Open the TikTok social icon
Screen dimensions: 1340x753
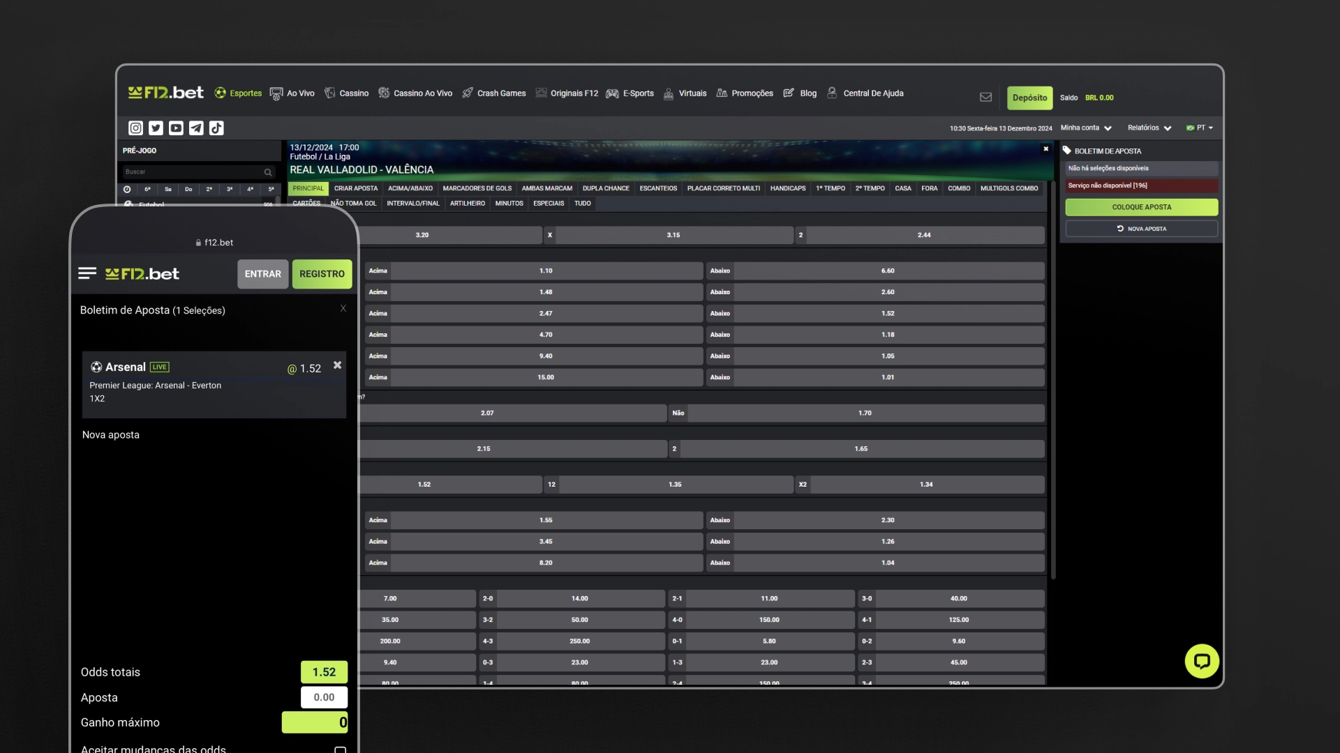pos(216,128)
